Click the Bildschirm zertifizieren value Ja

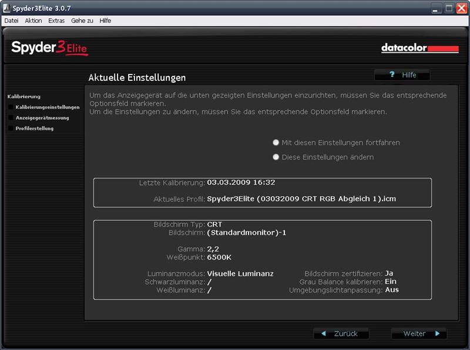[389, 273]
